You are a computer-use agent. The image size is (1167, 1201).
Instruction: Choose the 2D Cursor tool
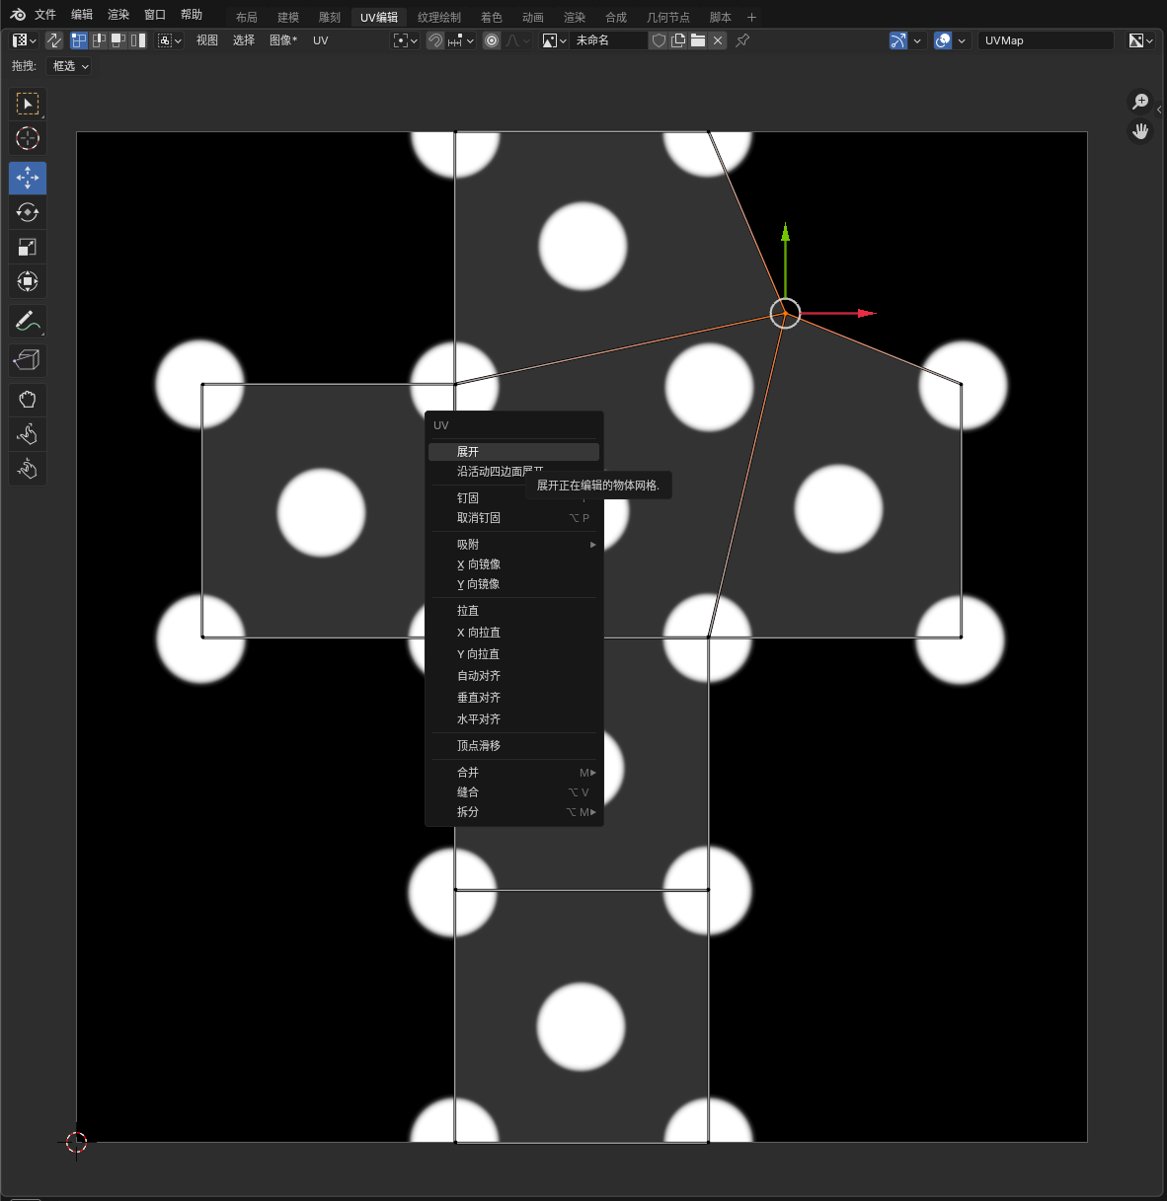[28, 138]
